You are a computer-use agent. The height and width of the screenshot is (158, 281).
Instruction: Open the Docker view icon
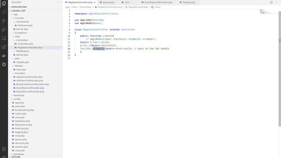click(x=4, y=56)
